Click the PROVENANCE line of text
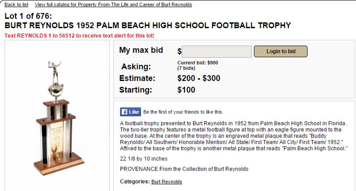Viewport: 356px width, 191px height. coord(184,169)
